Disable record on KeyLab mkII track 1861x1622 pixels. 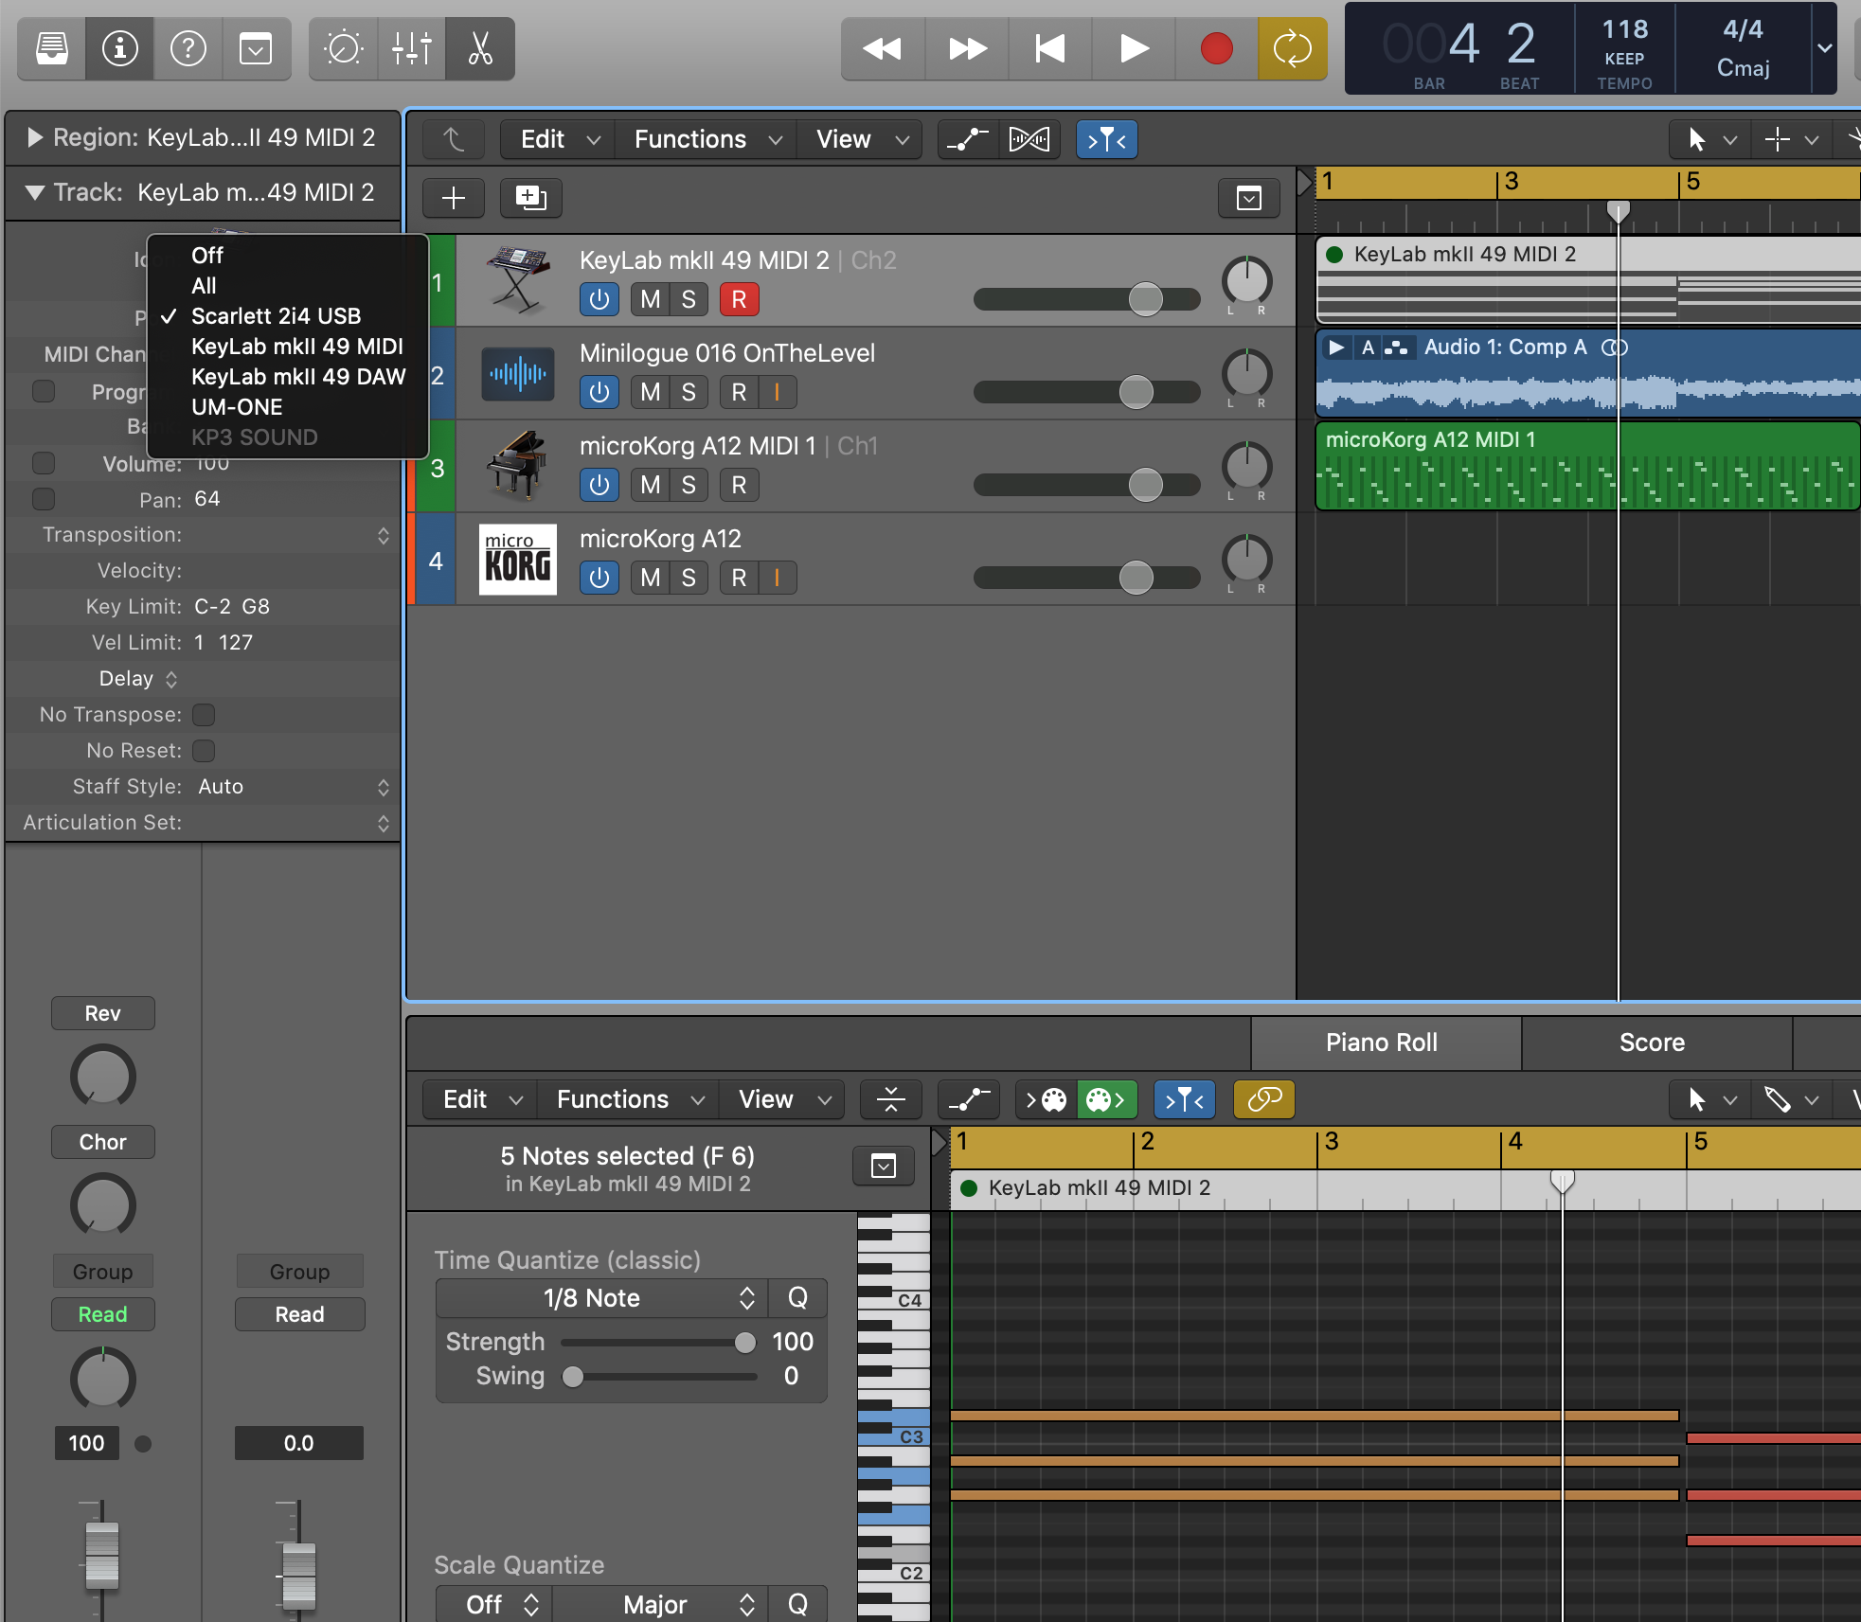click(739, 299)
